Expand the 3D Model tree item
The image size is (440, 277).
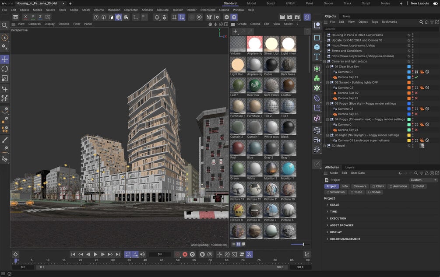324,146
